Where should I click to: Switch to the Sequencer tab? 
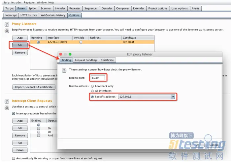pos(91,8)
